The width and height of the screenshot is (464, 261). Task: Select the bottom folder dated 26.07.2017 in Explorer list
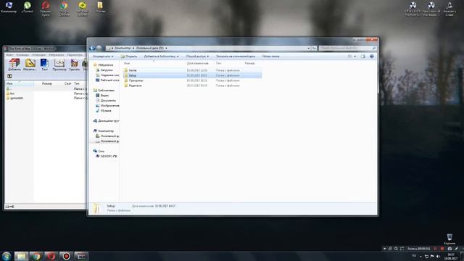[x=192, y=86]
